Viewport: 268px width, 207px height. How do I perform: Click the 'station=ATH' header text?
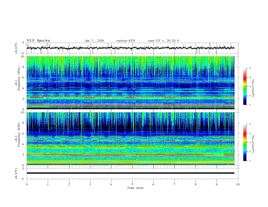tap(126, 41)
